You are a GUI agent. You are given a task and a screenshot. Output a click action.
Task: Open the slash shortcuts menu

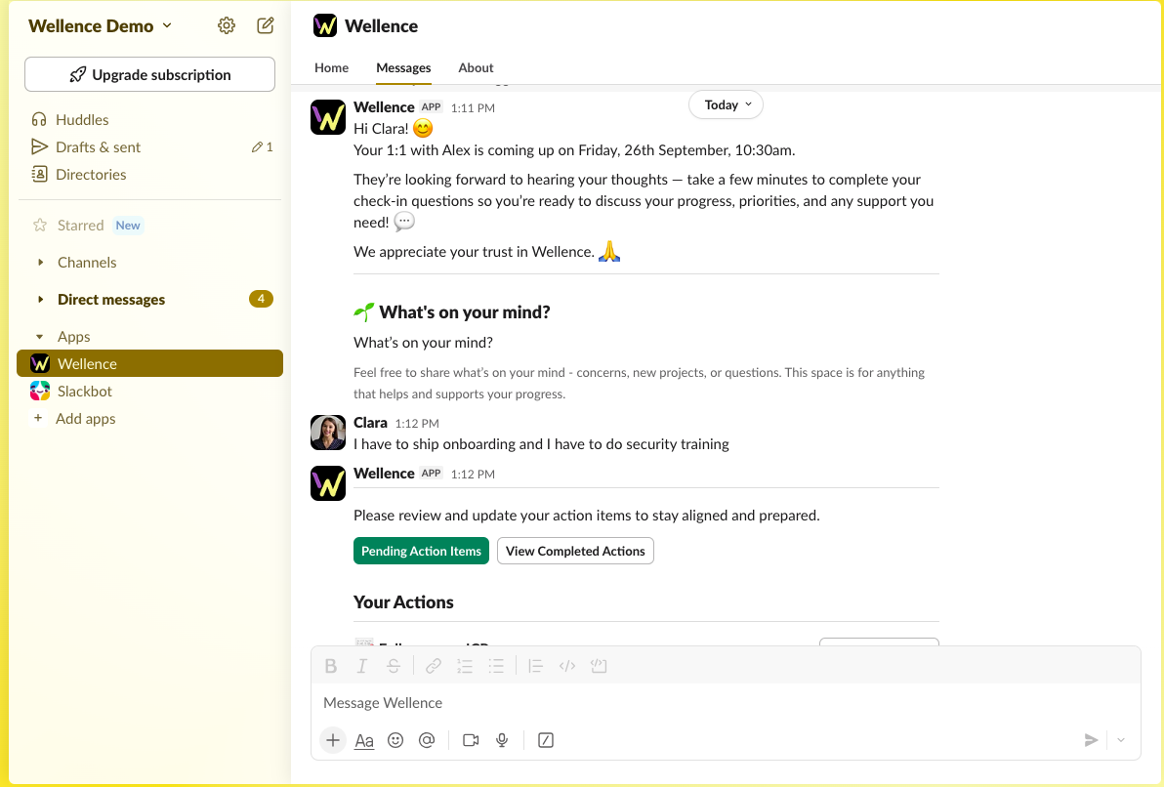click(x=546, y=740)
